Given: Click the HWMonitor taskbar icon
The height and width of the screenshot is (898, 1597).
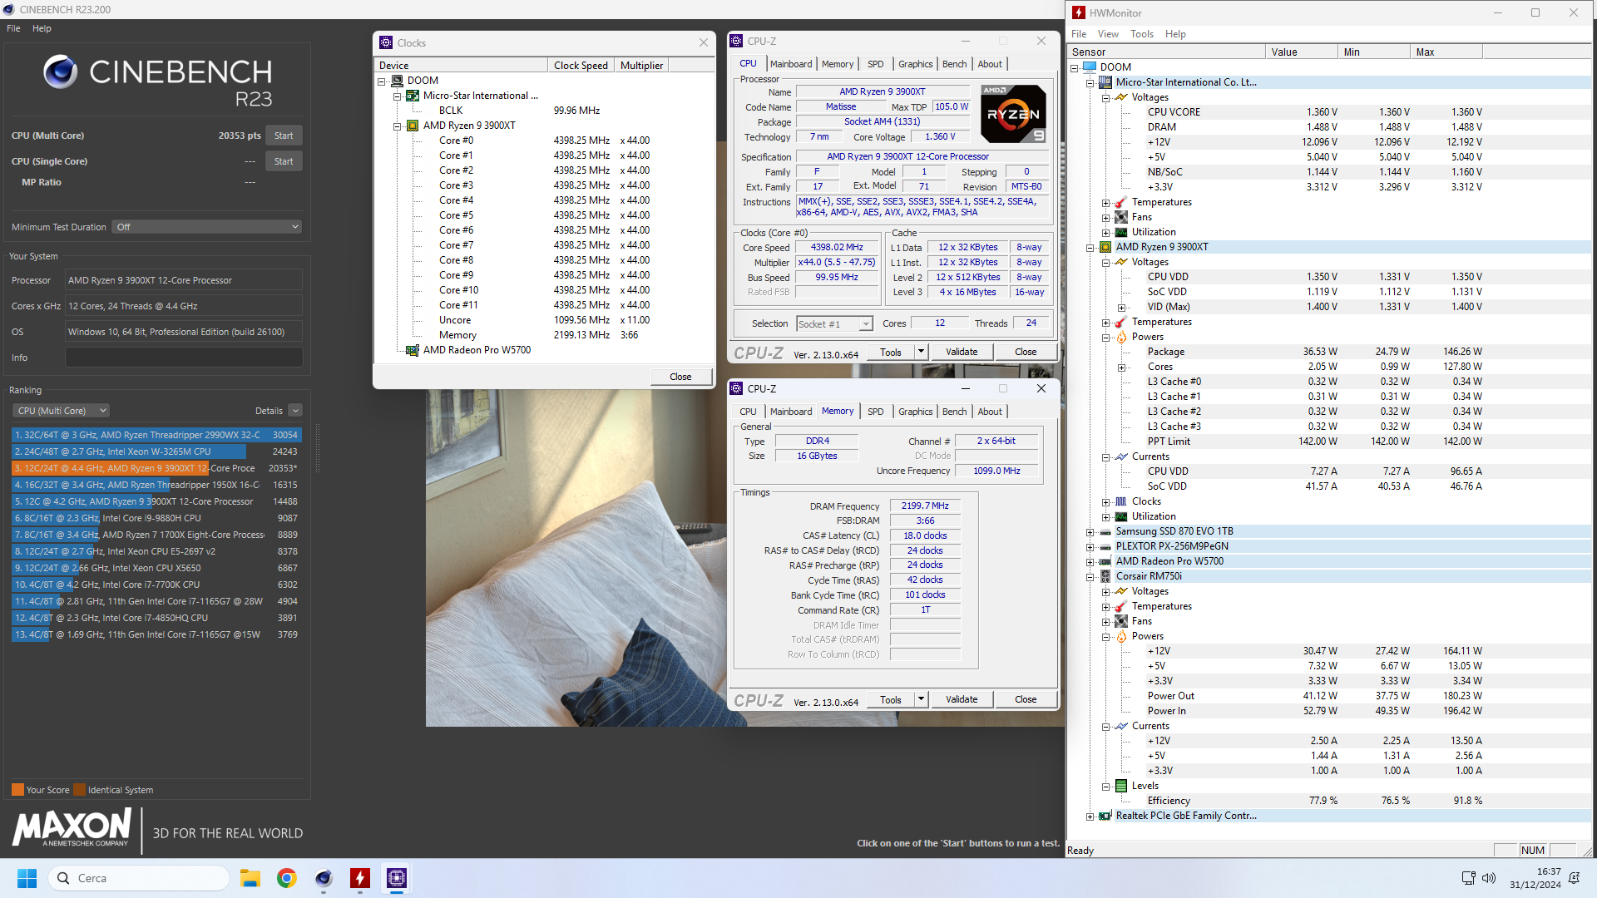Looking at the screenshot, I should tap(360, 878).
